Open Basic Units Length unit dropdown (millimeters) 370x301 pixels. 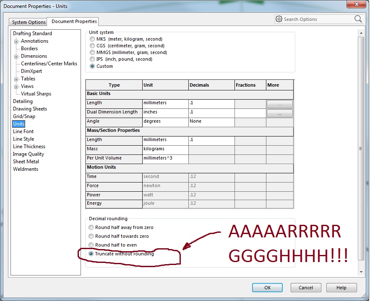click(165, 104)
